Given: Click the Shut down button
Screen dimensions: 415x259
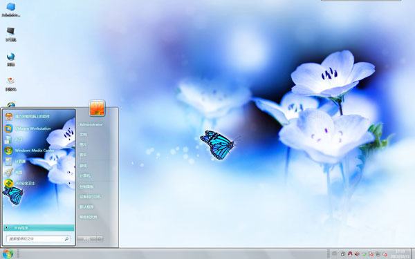Looking at the screenshot, I should (87, 239).
